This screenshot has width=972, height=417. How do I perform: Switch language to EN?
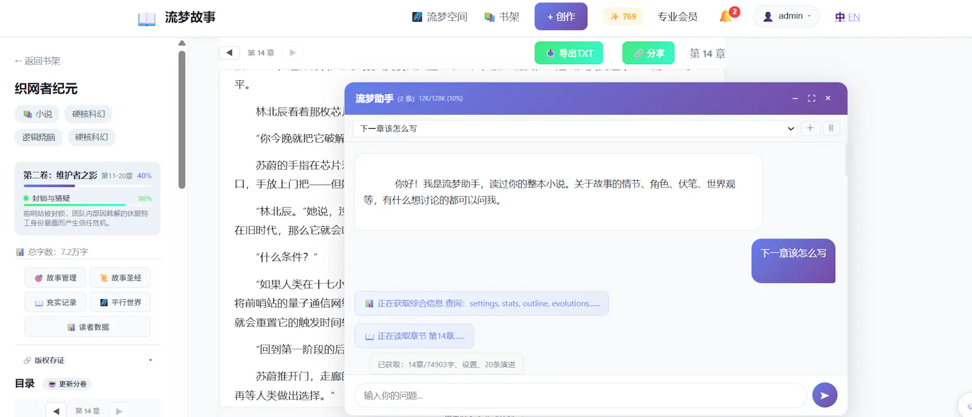point(854,17)
